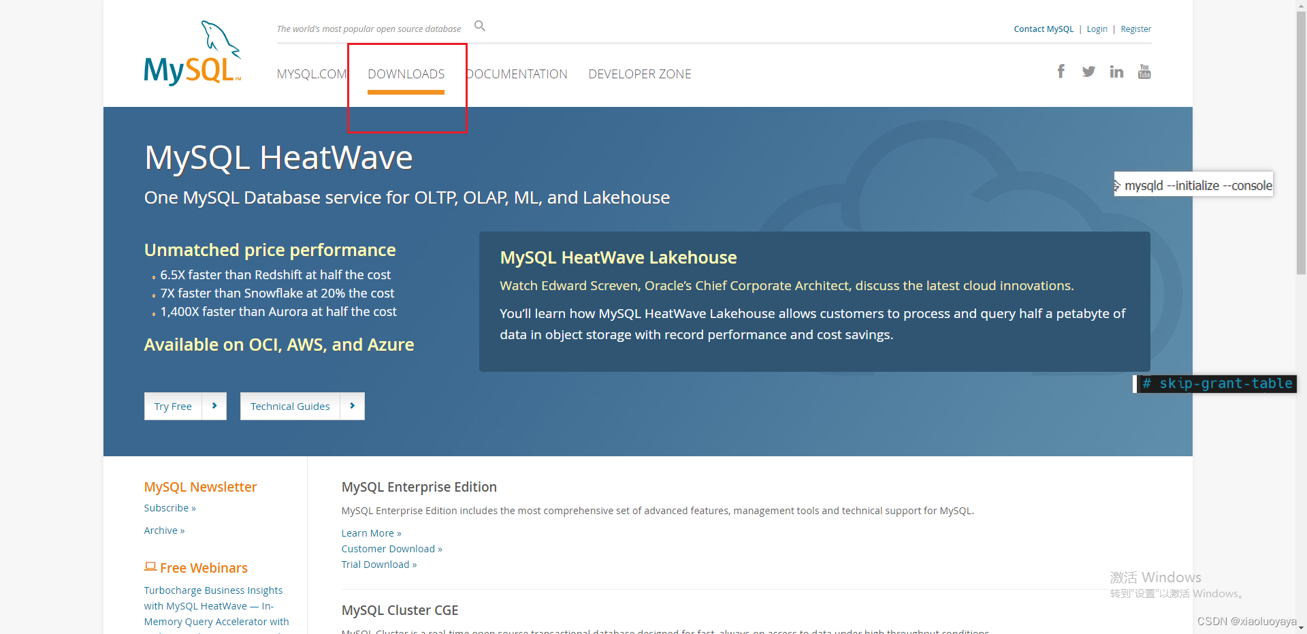Click the "6.5X faster than Redshift" bullet
The width and height of the screenshot is (1307, 634).
[x=276, y=275]
